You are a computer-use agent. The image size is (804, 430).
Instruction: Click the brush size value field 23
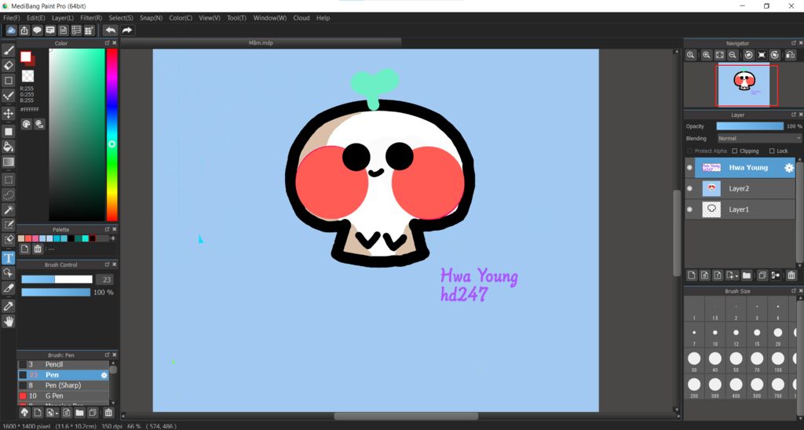pyautogui.click(x=106, y=279)
